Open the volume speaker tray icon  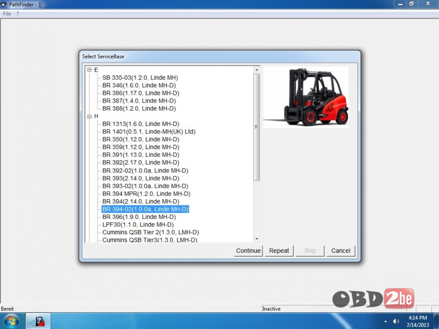coord(396,322)
